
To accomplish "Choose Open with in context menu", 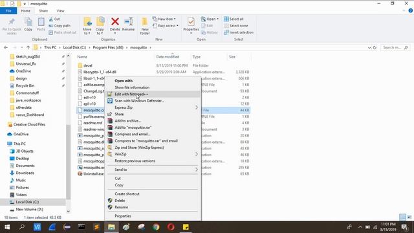I will coord(153,81).
